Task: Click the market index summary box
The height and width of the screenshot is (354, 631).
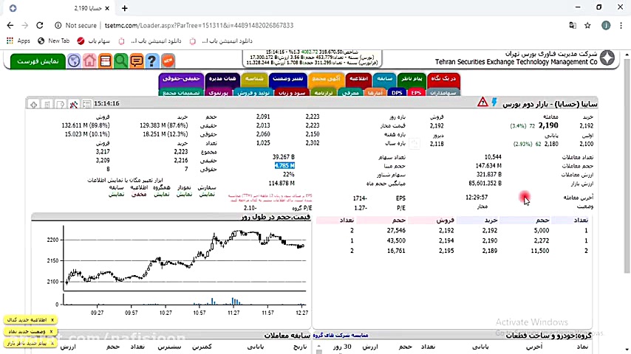Action: (x=313, y=58)
